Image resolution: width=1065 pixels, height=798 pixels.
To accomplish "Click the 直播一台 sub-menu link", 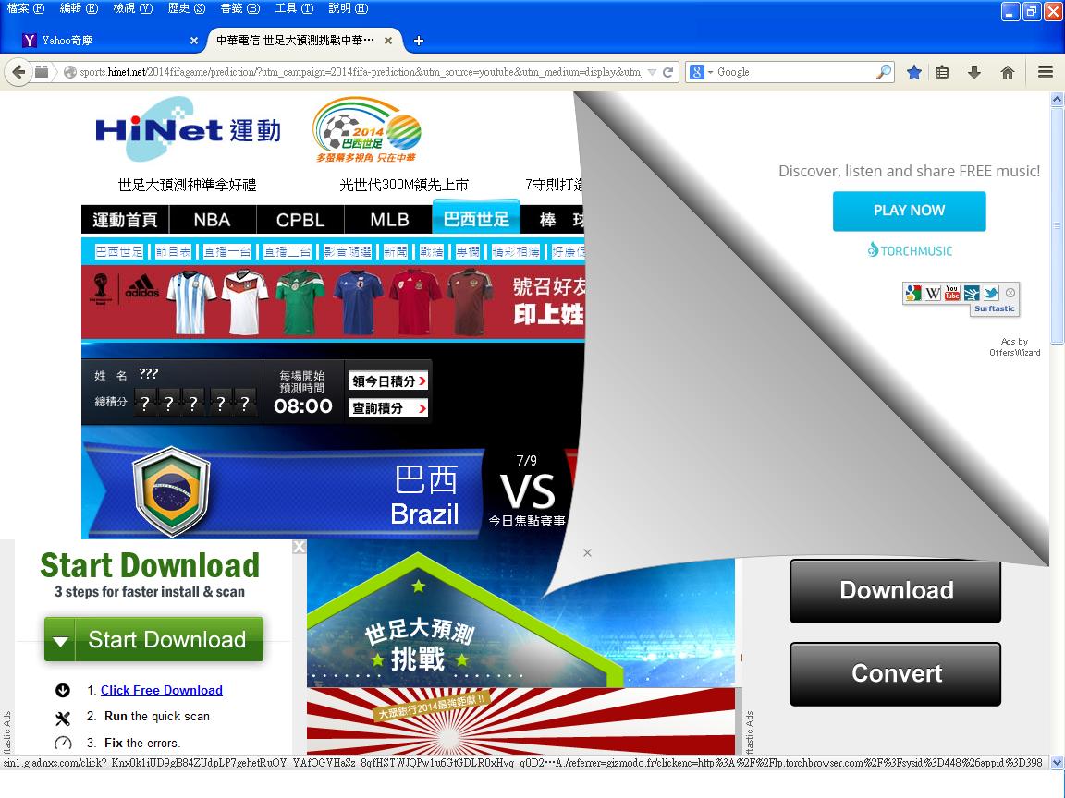I will coord(226,252).
